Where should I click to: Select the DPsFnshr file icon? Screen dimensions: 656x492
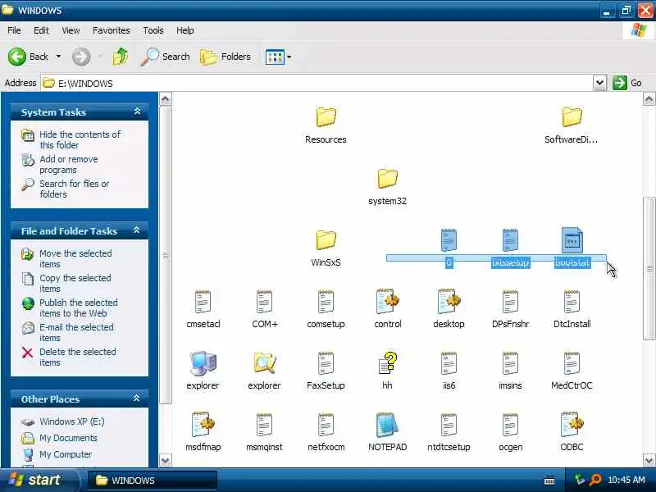[x=510, y=301]
